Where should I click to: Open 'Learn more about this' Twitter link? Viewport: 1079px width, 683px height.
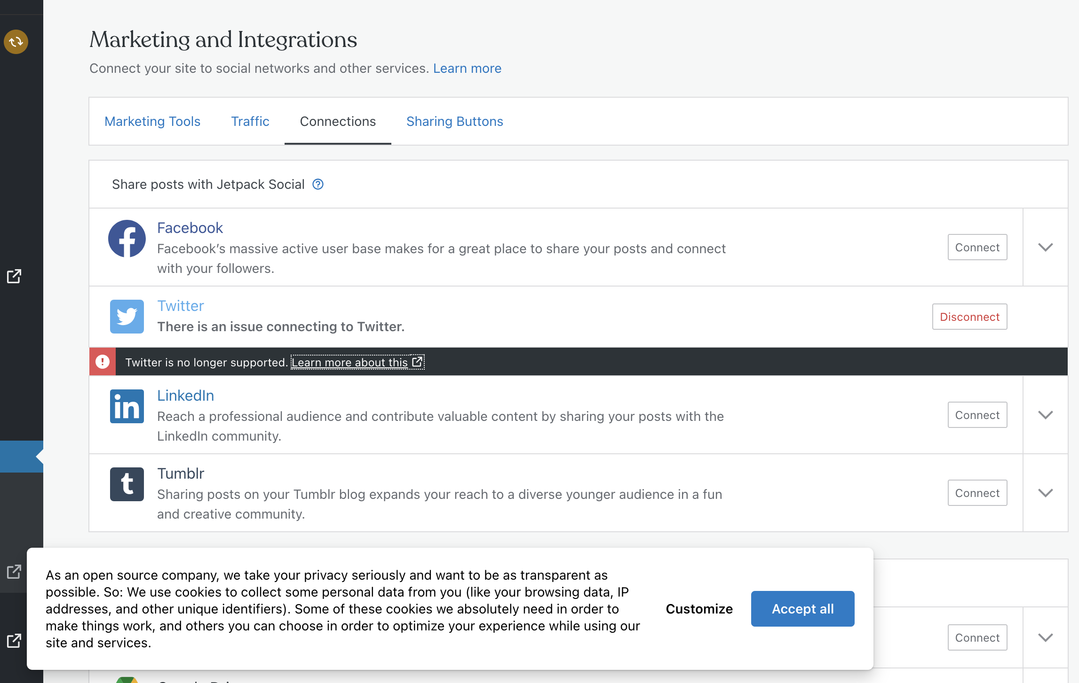tap(357, 362)
